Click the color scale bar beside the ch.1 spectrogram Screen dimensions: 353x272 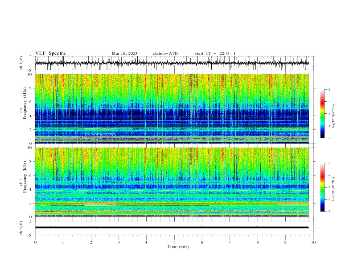tap(322, 113)
